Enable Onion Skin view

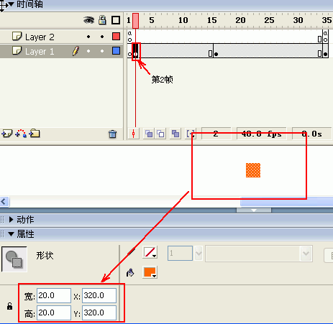coord(149,134)
